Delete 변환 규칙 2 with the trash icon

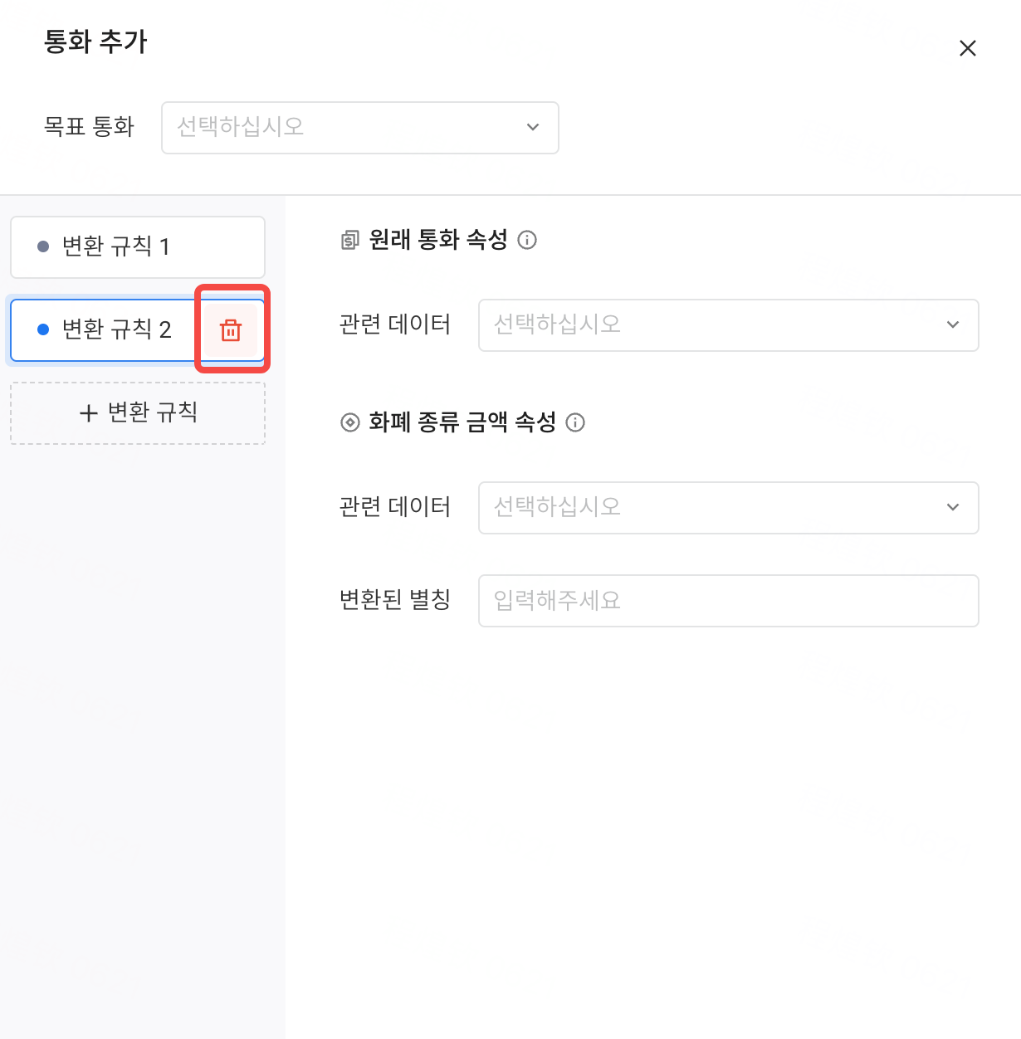231,330
